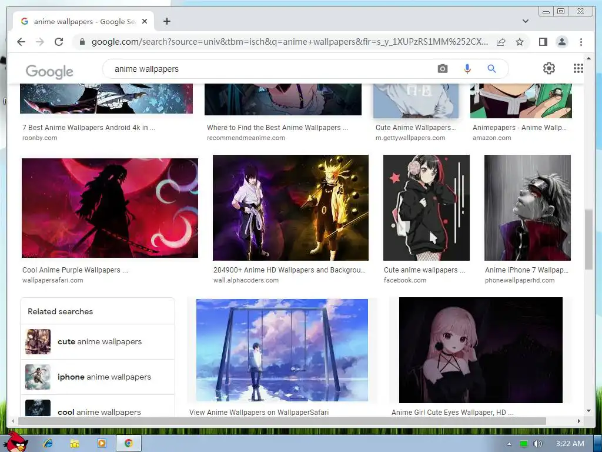Open the Cool Anime Purple Wallpapers link

(x=75, y=270)
